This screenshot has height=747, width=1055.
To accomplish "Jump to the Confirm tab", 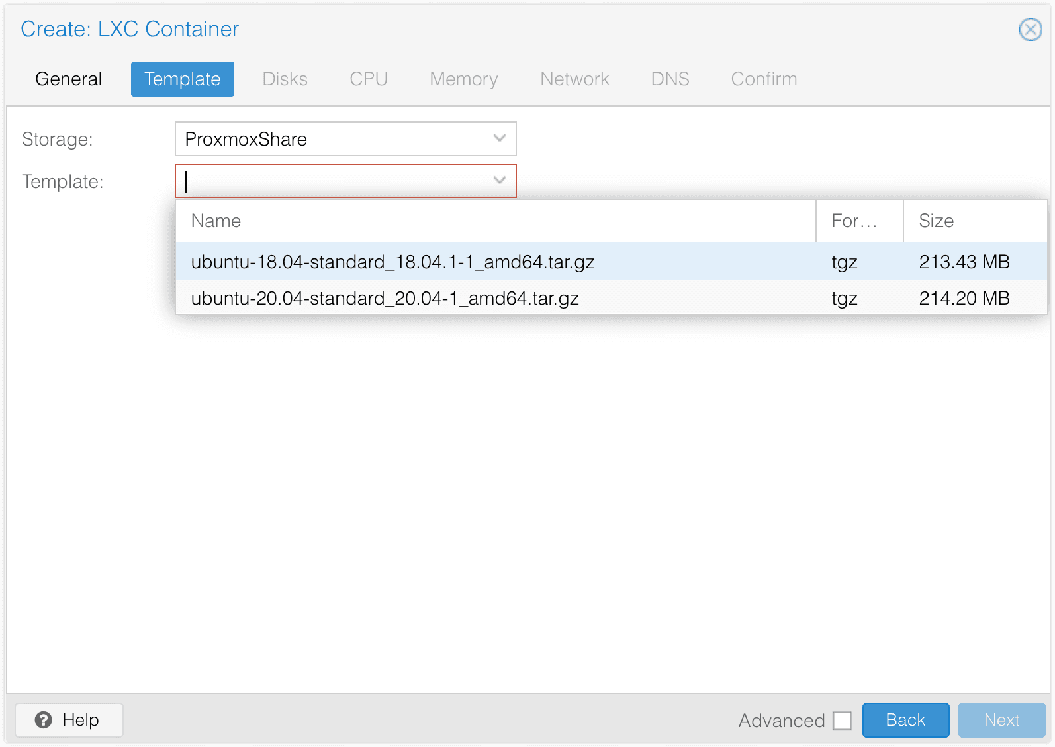I will click(763, 79).
